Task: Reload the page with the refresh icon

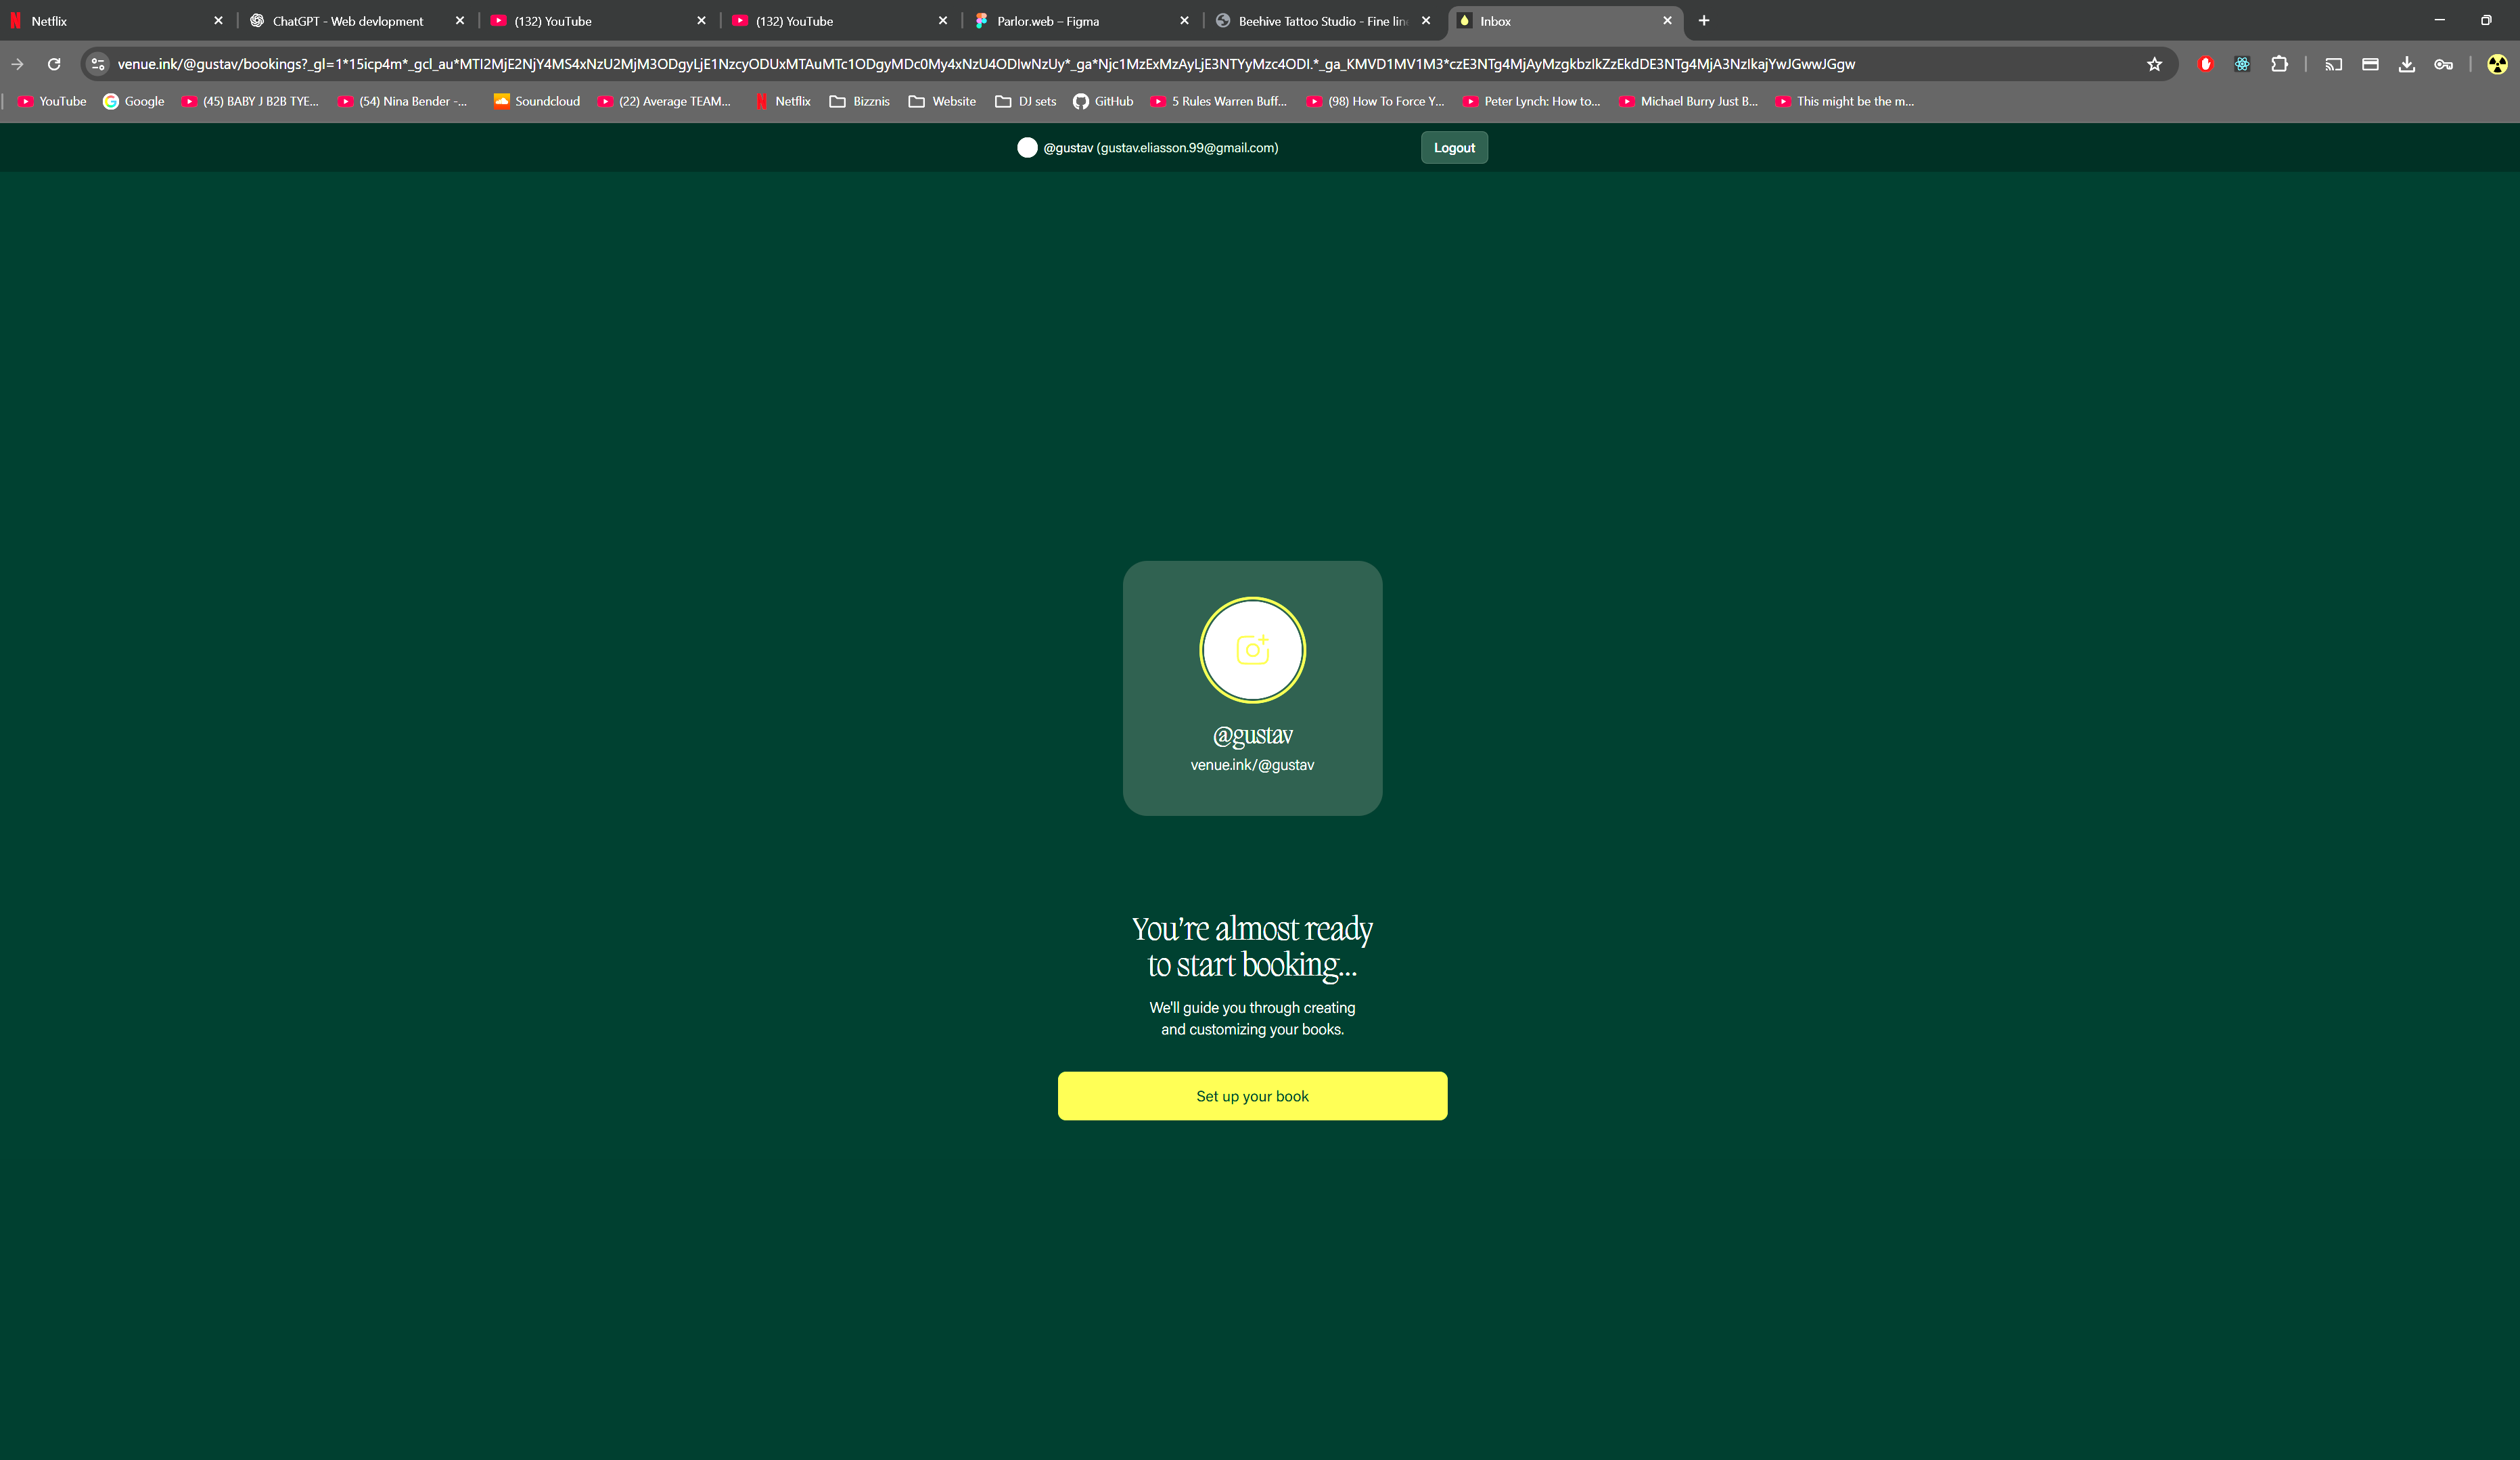Action: click(54, 64)
